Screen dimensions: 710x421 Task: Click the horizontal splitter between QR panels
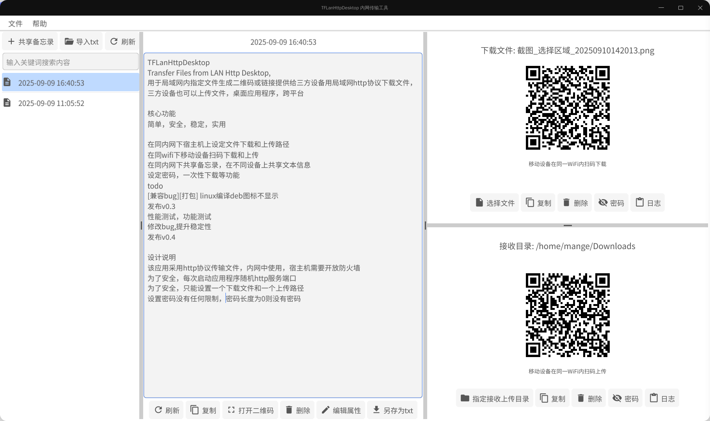(568, 225)
